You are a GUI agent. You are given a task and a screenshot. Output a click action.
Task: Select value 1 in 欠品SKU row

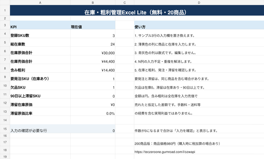tap(93, 86)
